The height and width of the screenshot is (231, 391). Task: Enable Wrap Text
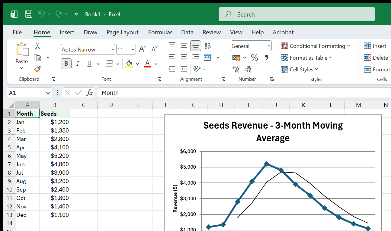coord(208,46)
